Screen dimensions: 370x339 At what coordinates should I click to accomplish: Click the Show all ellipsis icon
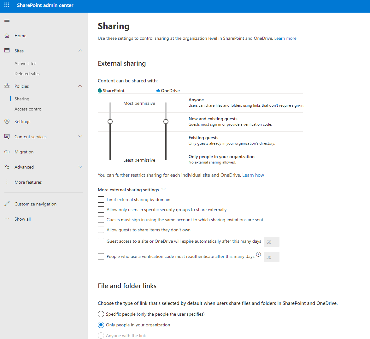pos(7,219)
